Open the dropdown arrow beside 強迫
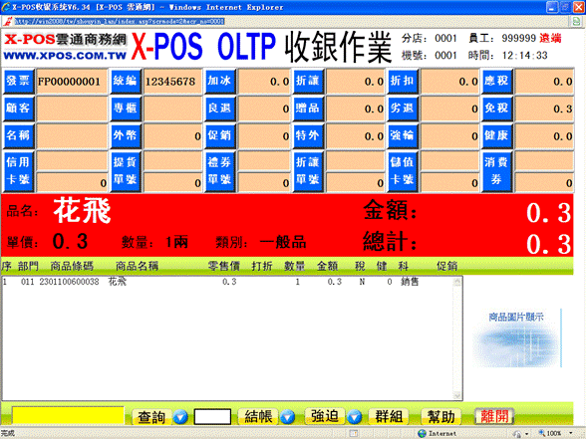 click(355, 416)
